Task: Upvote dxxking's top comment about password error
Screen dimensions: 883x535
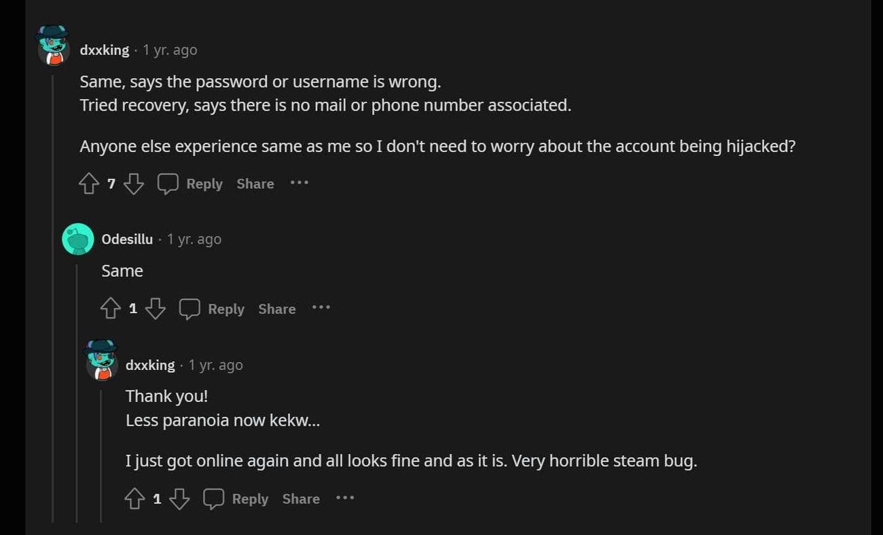Action: 89,184
